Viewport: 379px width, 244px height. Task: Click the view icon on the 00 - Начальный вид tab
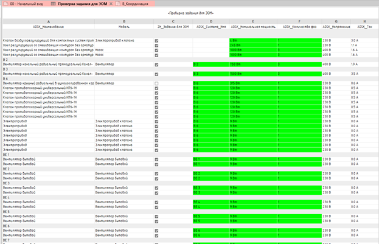(x=5, y=4)
